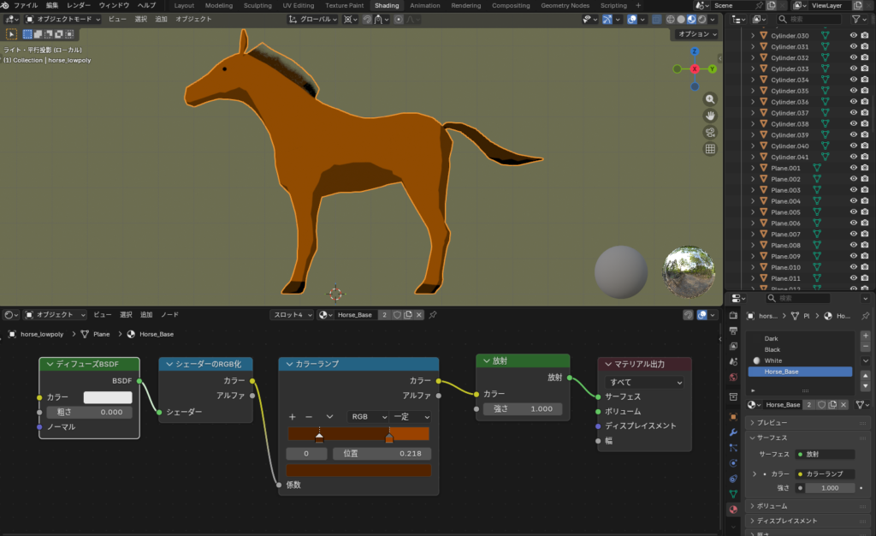876x536 pixels.
Task: Open the Object Mode dropdown
Action: (63, 19)
